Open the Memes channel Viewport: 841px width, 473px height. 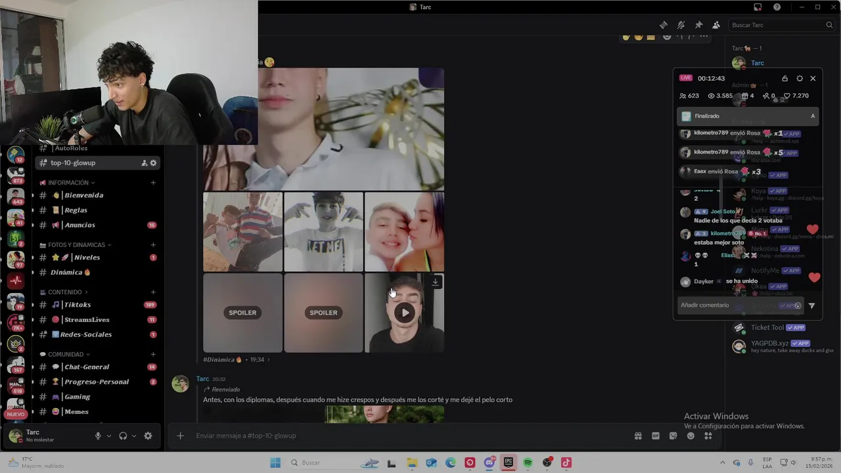(97, 412)
